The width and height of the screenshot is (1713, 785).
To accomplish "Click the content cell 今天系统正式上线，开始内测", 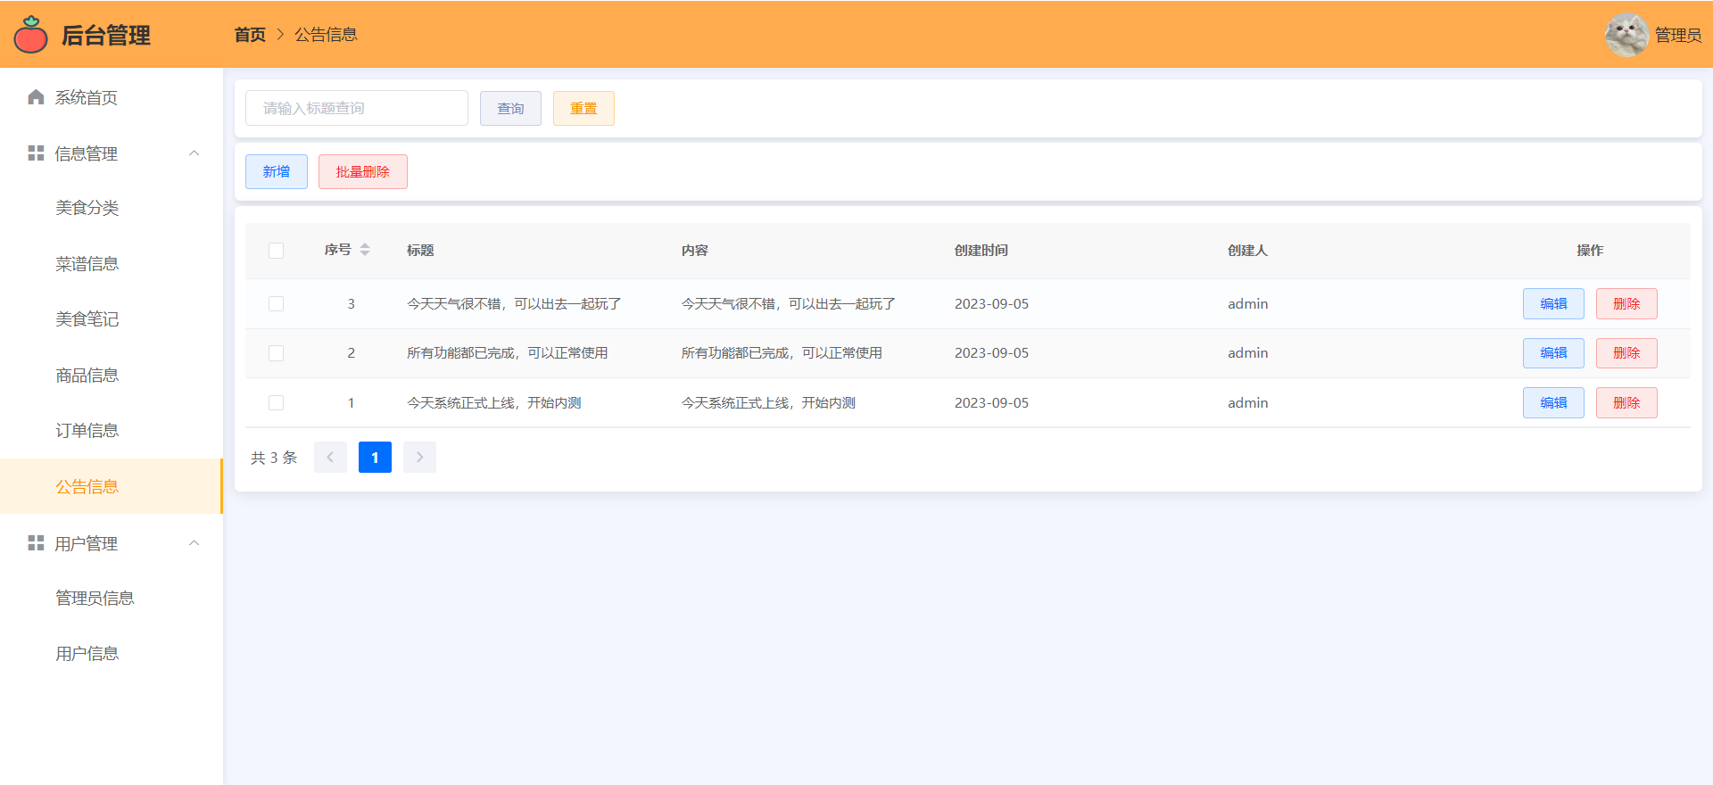I will pyautogui.click(x=768, y=403).
